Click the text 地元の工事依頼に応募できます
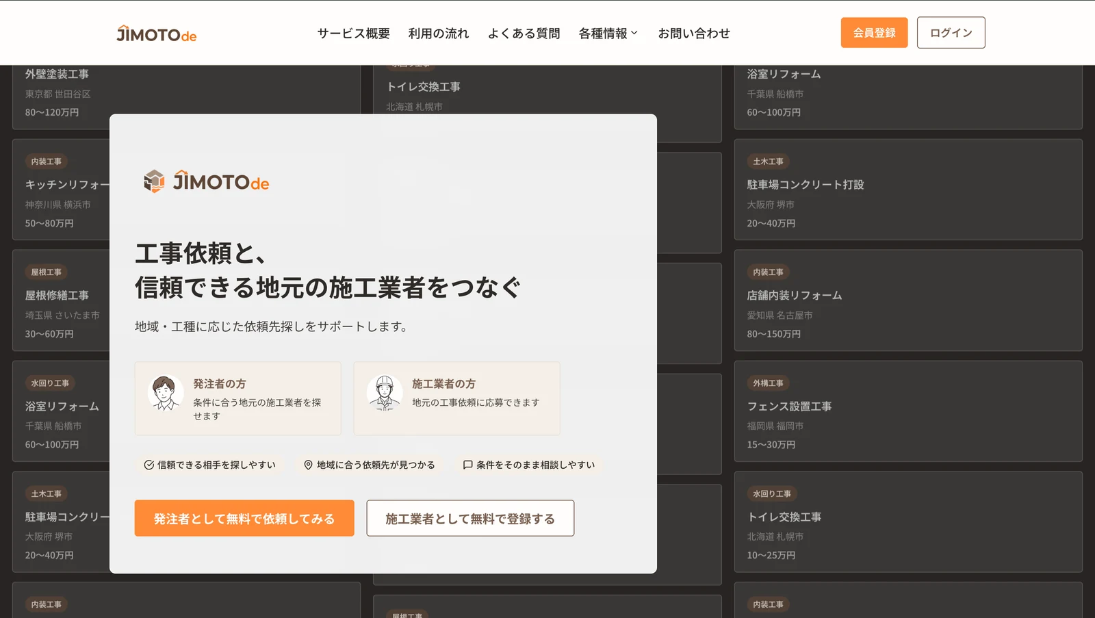The width and height of the screenshot is (1095, 618). click(x=476, y=402)
